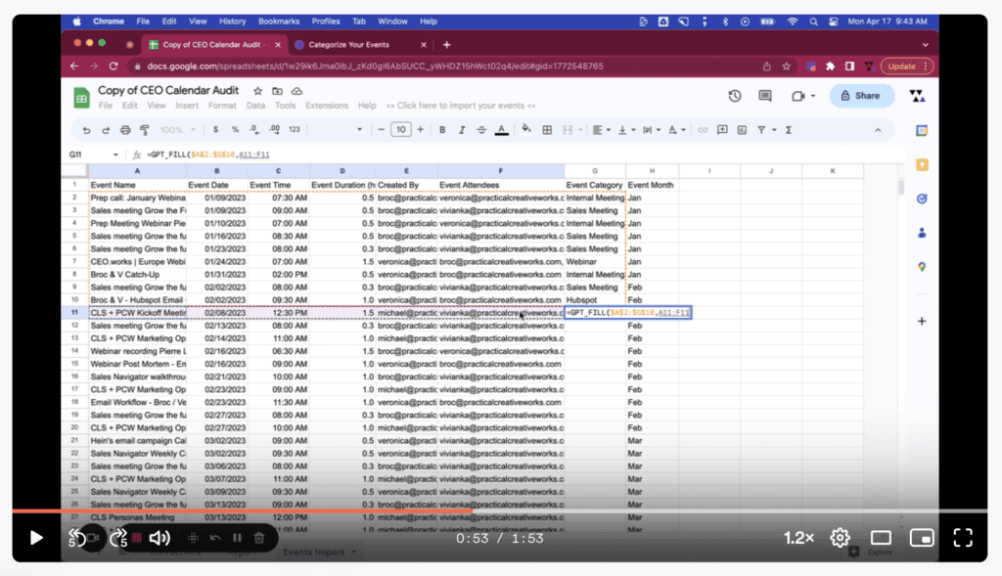Mute the video volume
The width and height of the screenshot is (1002, 576).
click(159, 538)
